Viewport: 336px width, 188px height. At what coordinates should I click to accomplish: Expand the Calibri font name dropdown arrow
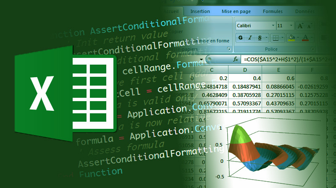click(273, 26)
